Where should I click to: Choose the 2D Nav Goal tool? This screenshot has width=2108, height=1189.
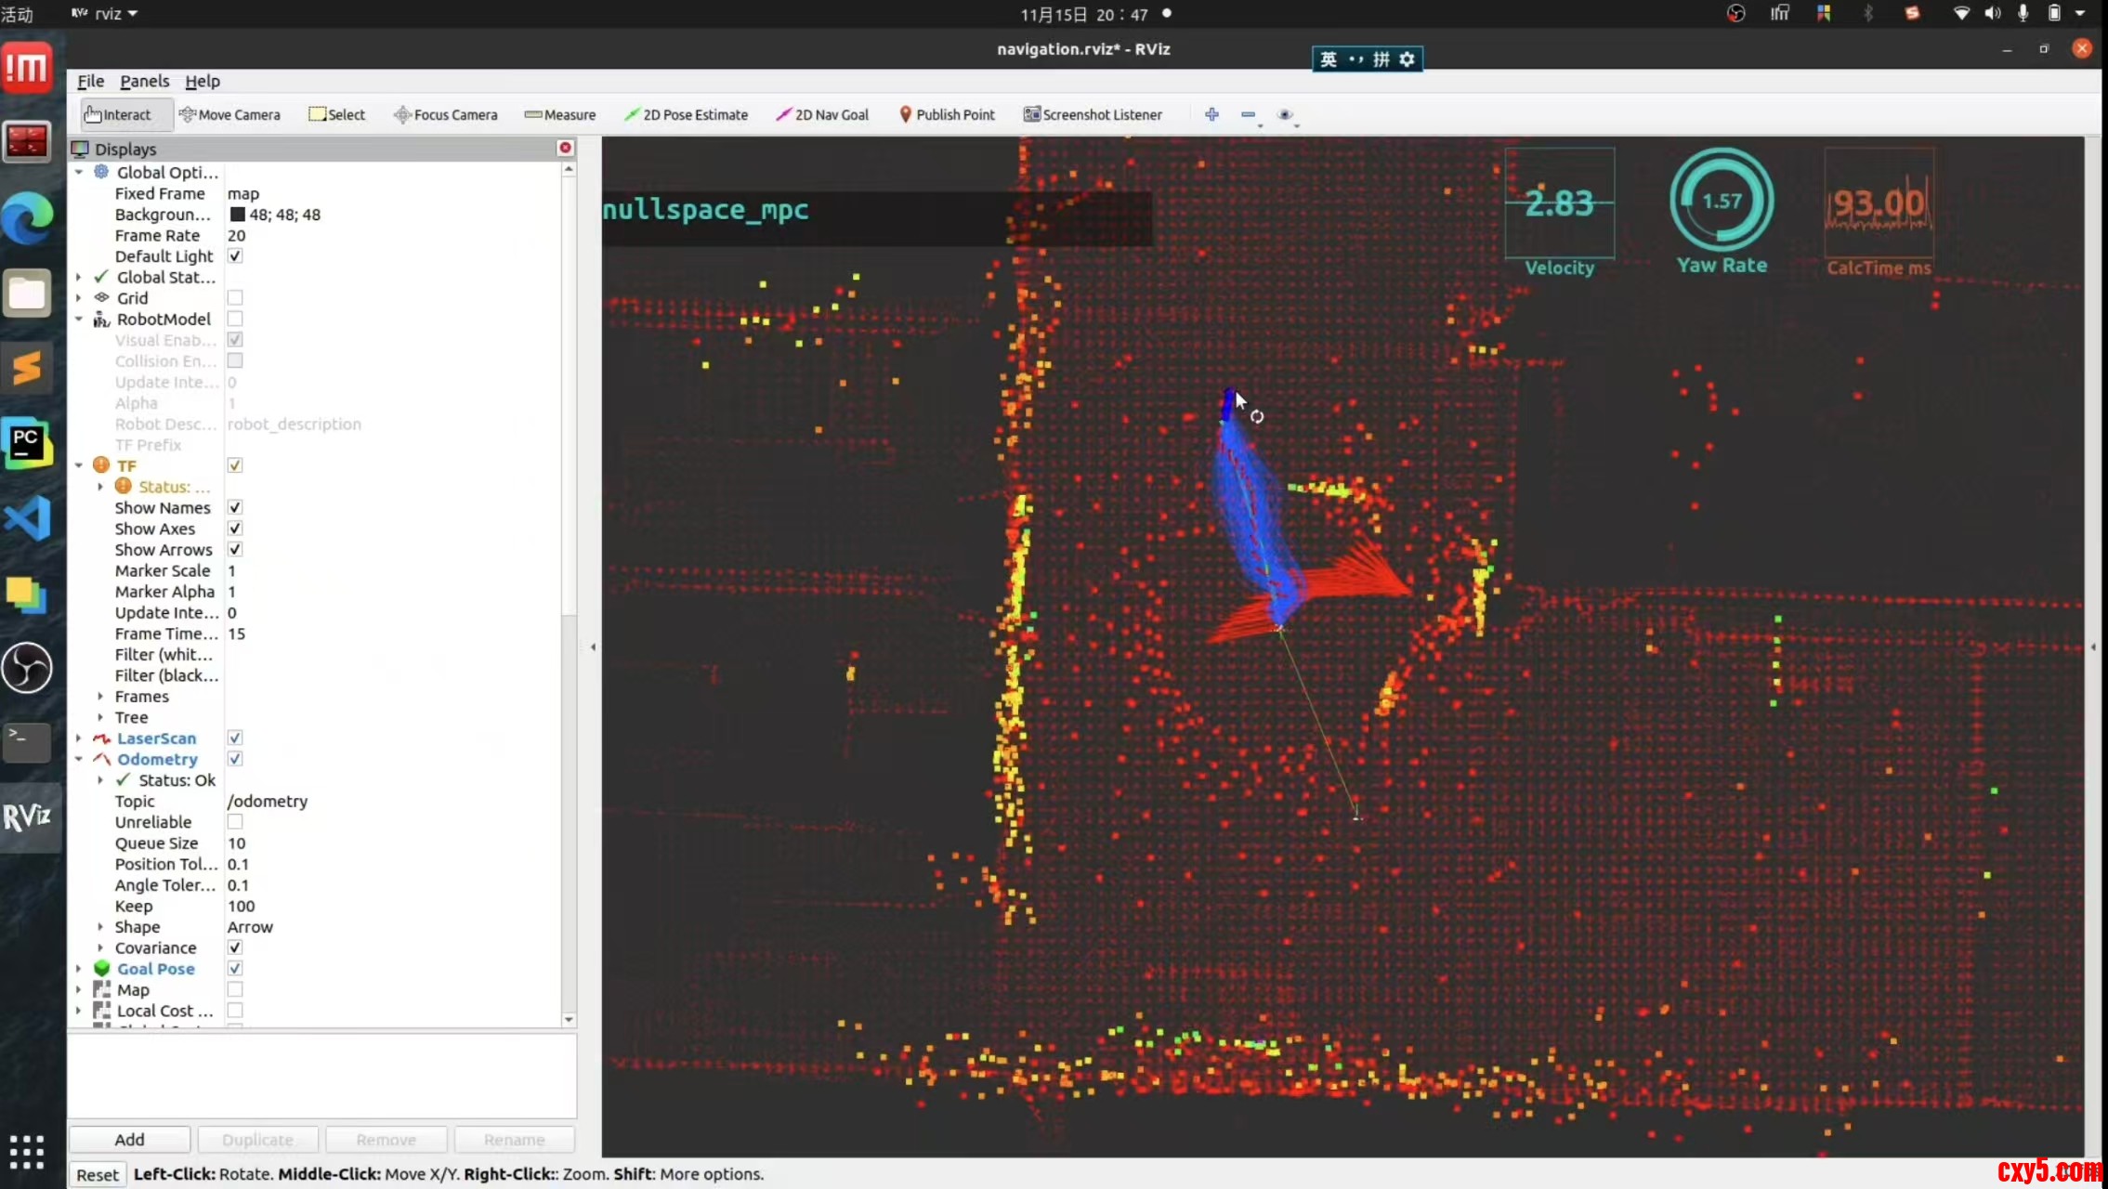822,114
